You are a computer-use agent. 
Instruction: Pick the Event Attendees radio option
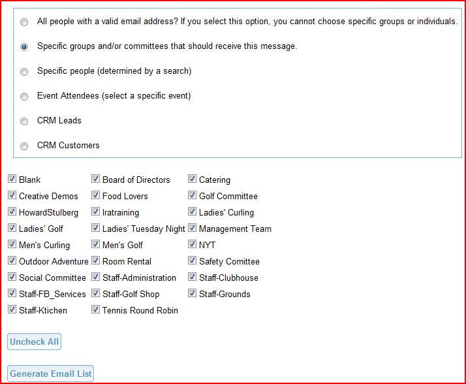click(24, 97)
